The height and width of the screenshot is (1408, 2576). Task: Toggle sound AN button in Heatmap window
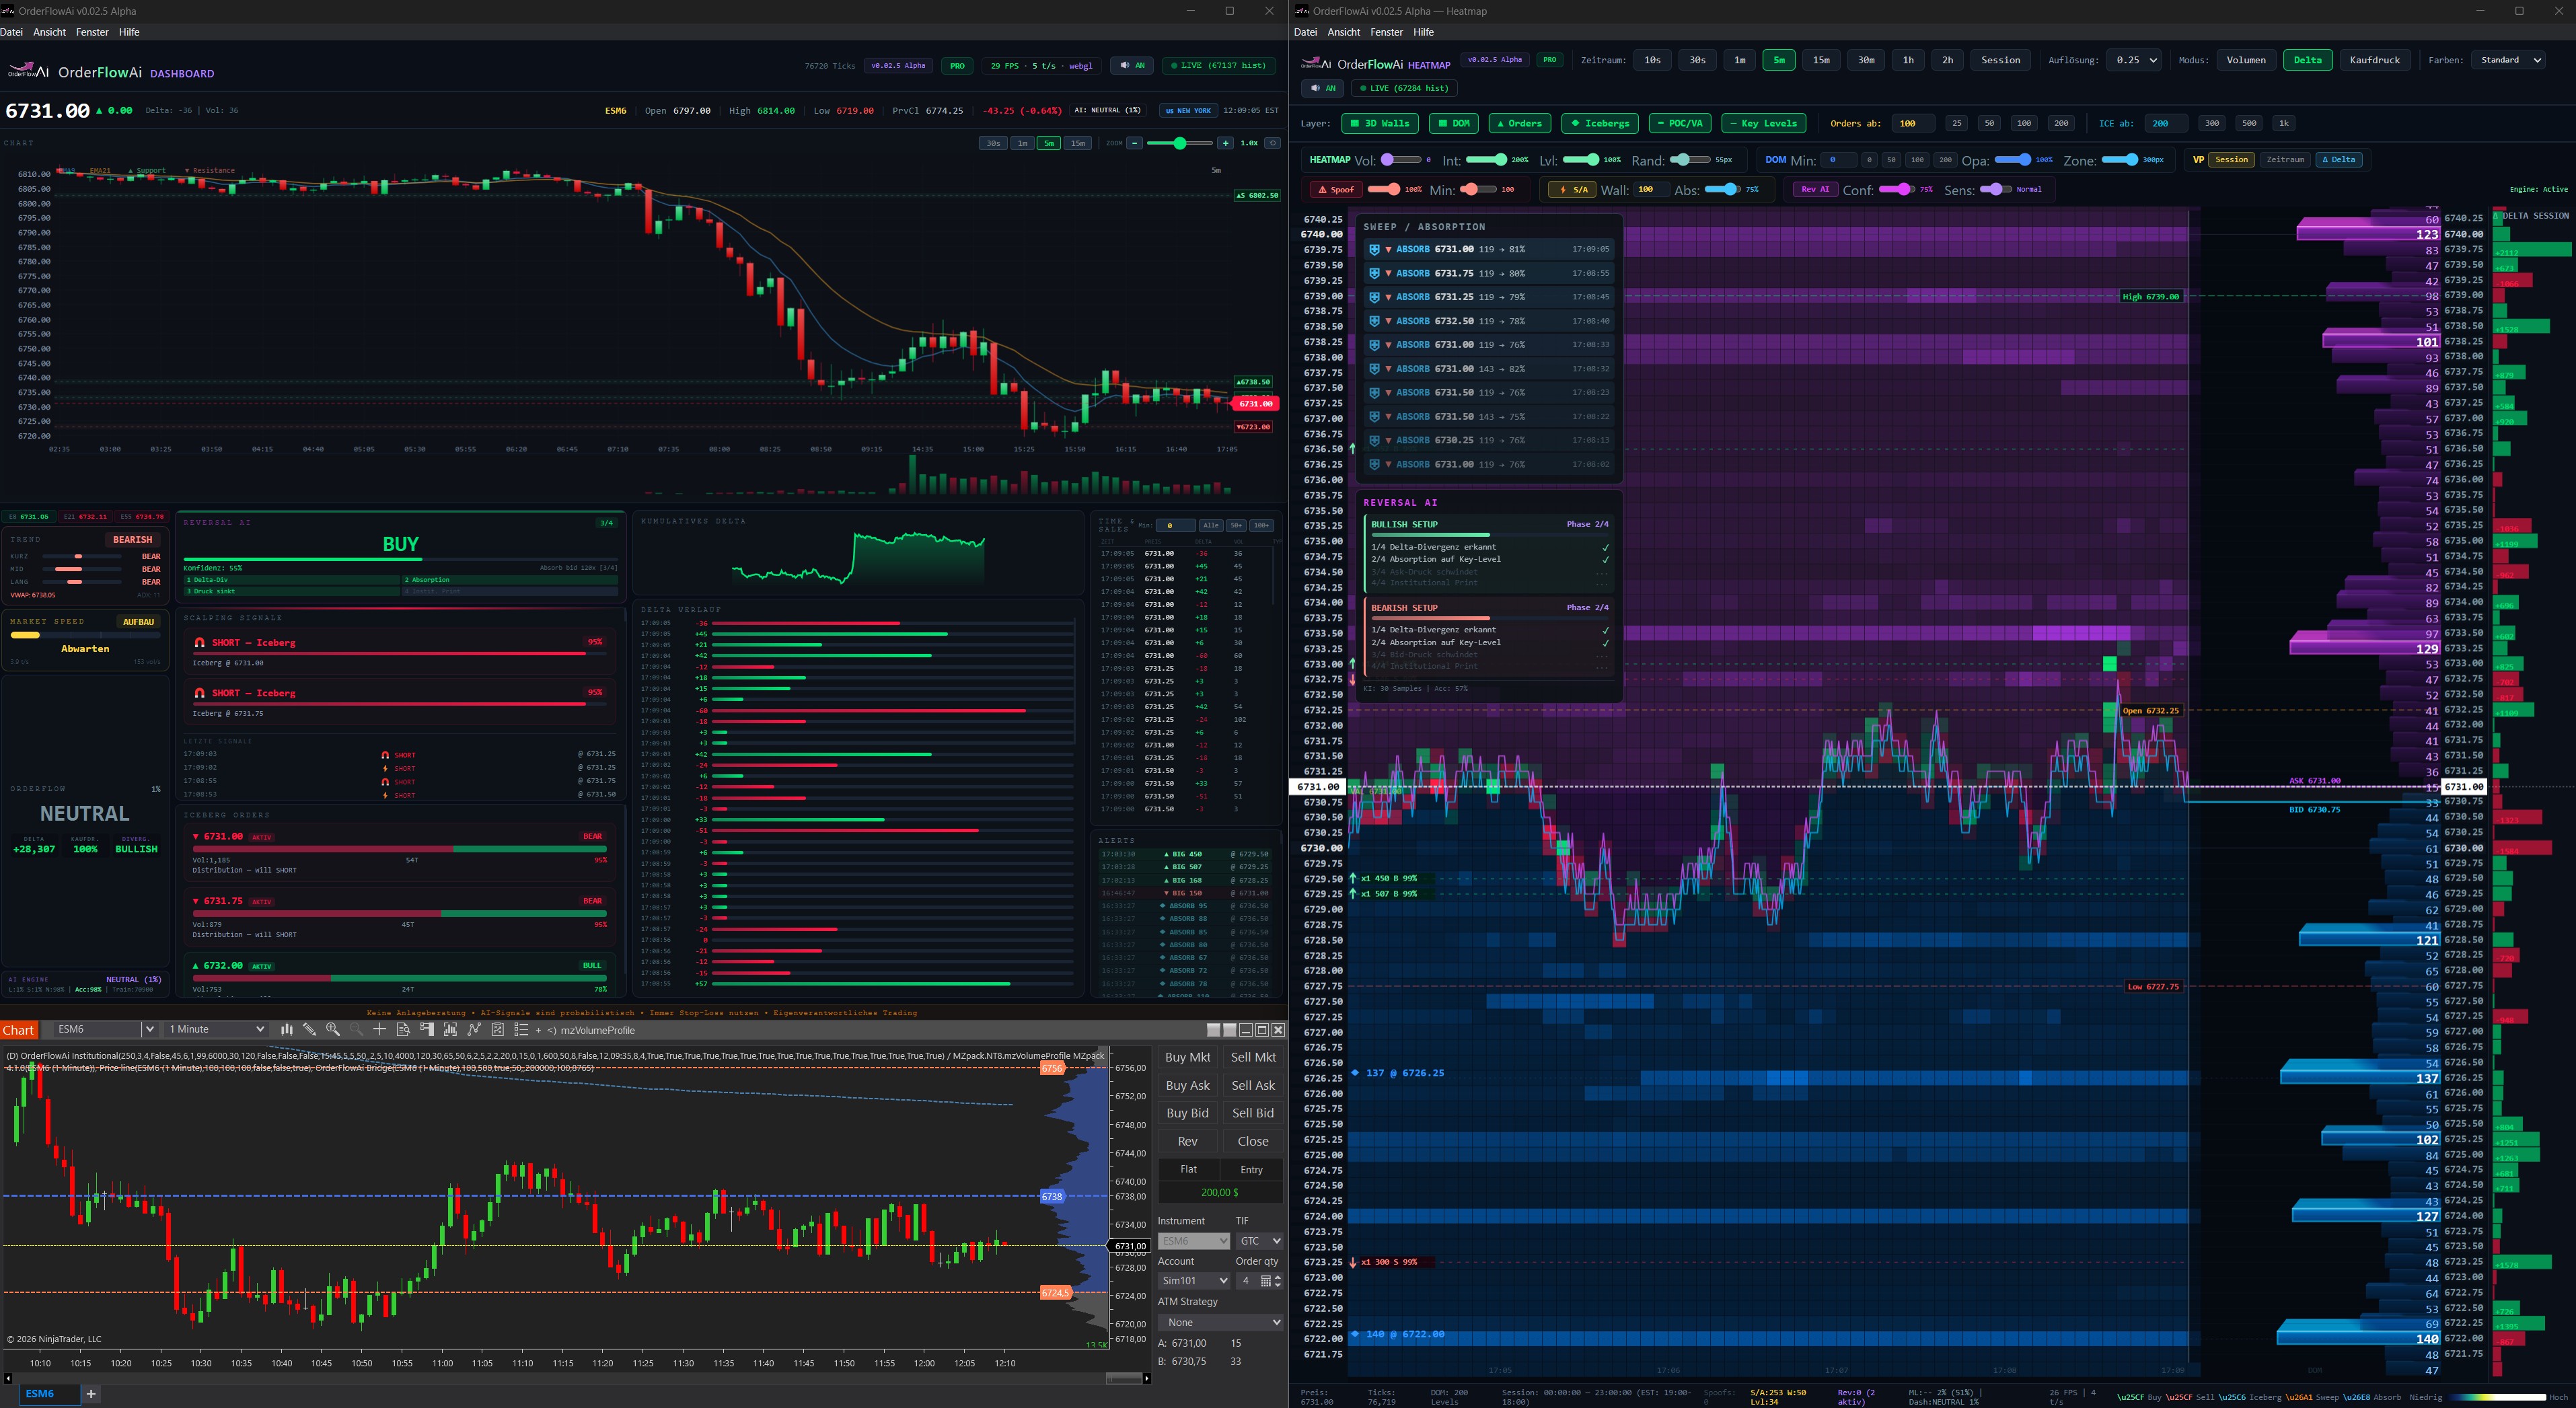[1322, 88]
